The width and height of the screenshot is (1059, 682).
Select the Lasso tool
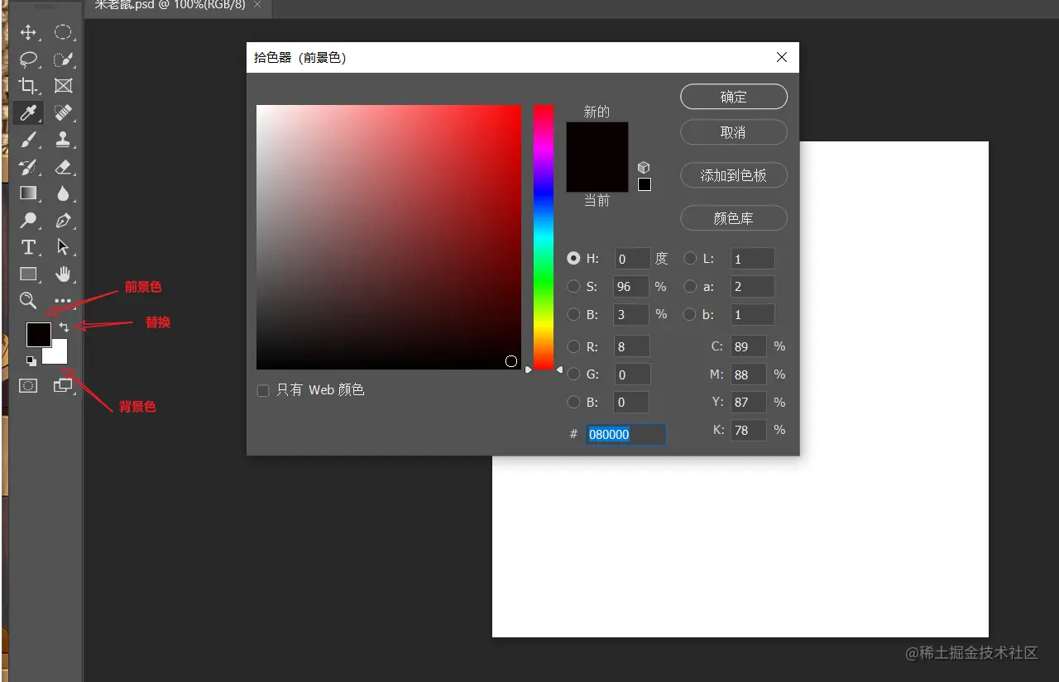coord(28,59)
